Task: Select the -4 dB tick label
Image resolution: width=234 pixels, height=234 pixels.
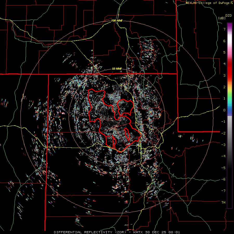Action: [223, 156]
